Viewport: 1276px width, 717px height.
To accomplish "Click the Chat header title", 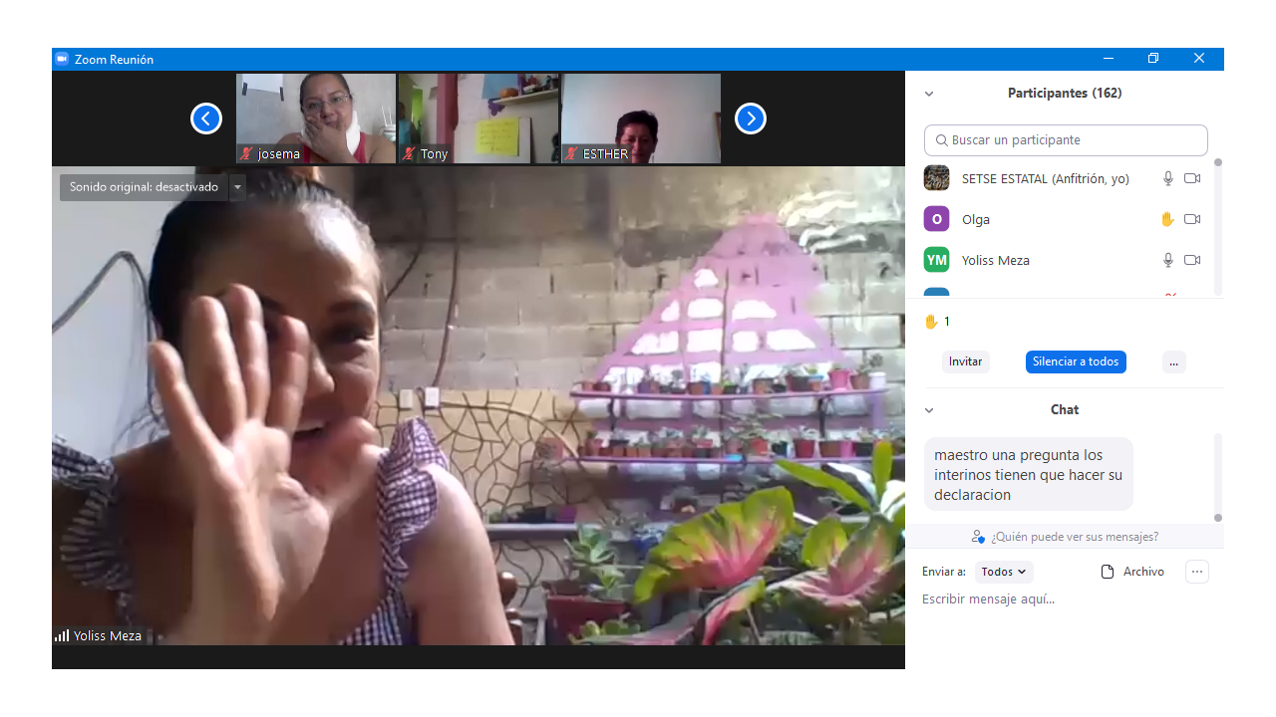I will 1065,409.
